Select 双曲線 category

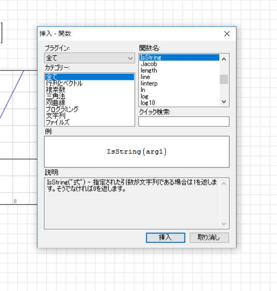pyautogui.click(x=90, y=103)
